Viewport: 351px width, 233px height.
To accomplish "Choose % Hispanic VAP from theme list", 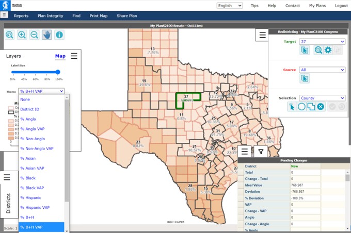I will pyautogui.click(x=37, y=207).
